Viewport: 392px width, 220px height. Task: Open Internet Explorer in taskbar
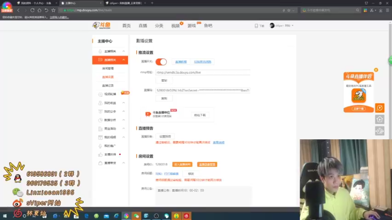pos(116,216)
